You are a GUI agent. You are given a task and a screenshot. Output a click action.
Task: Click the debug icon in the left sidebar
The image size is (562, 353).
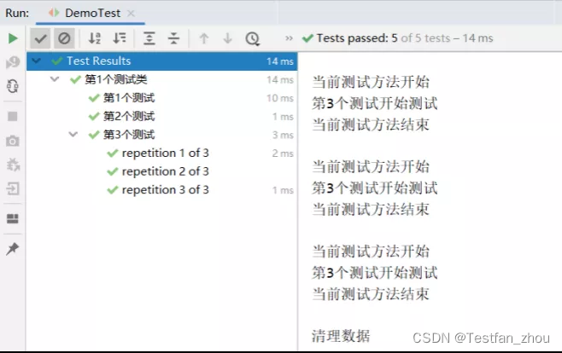[x=13, y=165]
